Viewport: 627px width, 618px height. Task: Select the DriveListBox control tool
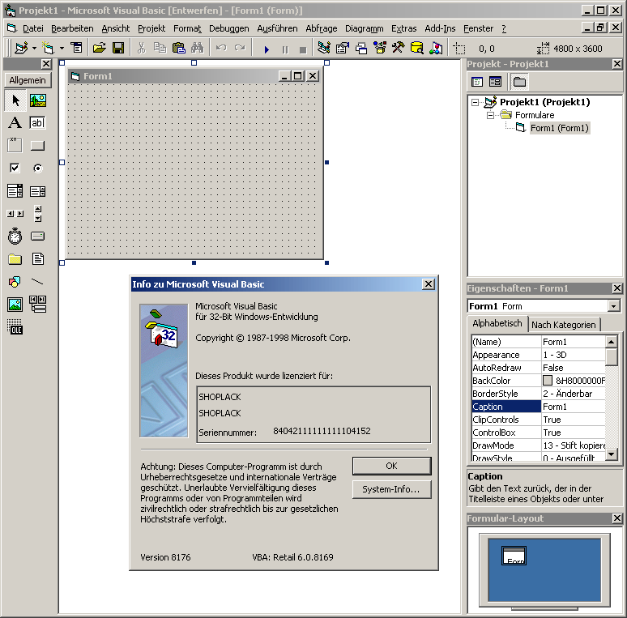coord(37,237)
